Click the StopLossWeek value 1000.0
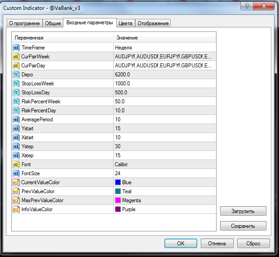The width and height of the screenshot is (279, 257). (122, 84)
